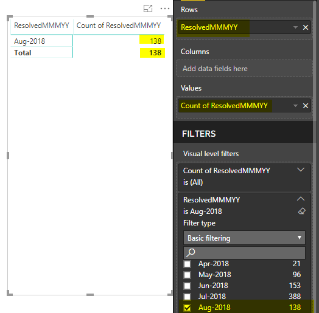Remove ResolvedMMMYY field from Rows

[306, 27]
